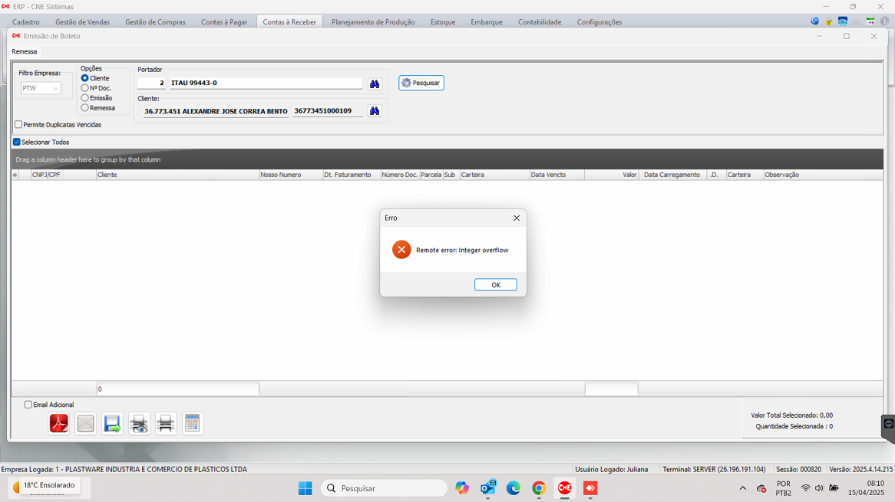
Task: Click the PDF export icon
Action: pyautogui.click(x=59, y=423)
